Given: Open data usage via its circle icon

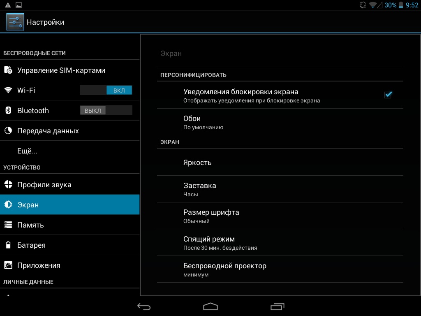Looking at the screenshot, I should coord(8,131).
